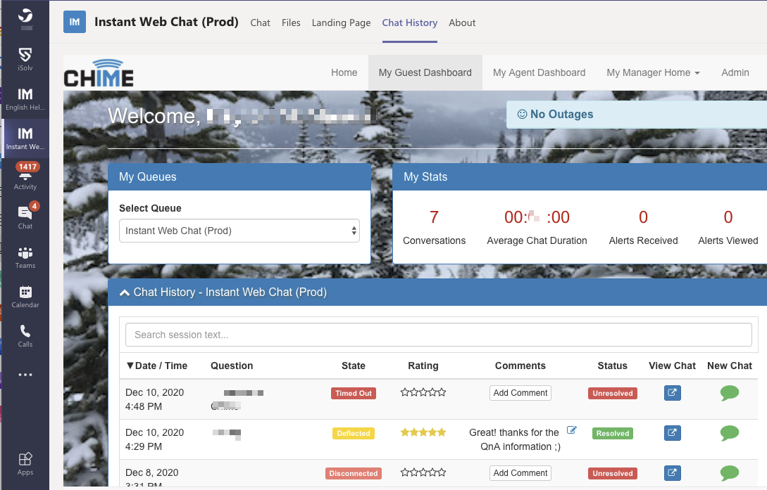
Task: Add comment to Timed Out chat
Action: (x=520, y=393)
